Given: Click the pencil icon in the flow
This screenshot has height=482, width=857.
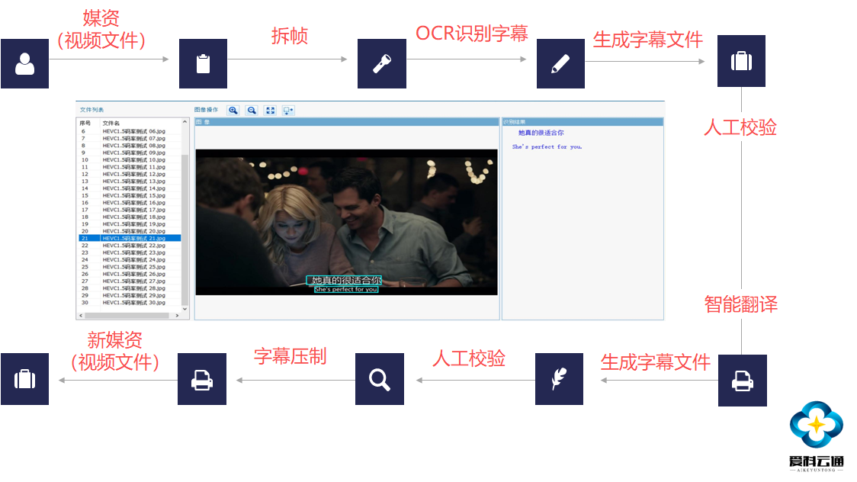Looking at the screenshot, I should coord(560,63).
